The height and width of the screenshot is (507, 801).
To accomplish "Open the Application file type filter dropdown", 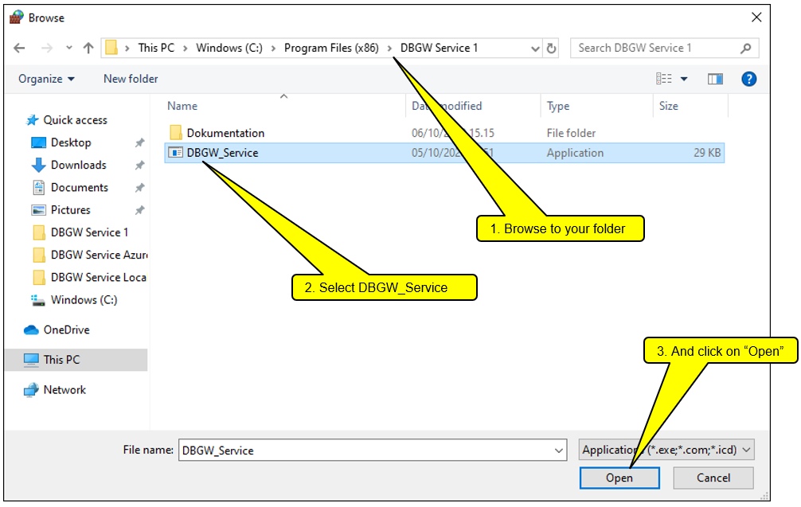I will [x=666, y=450].
